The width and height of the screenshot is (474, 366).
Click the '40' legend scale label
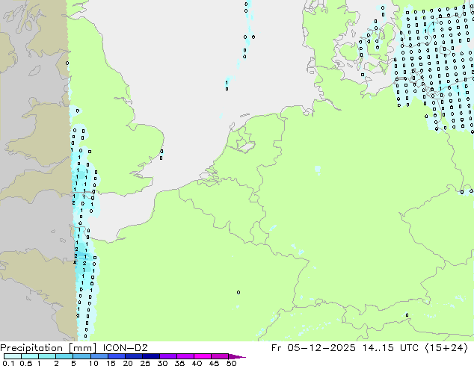(x=197, y=363)
